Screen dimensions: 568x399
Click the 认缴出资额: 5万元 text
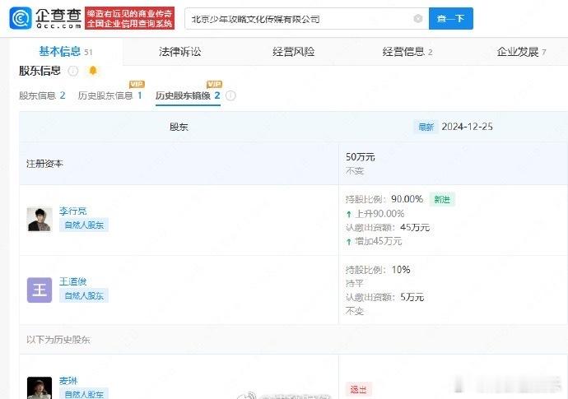pos(384,297)
